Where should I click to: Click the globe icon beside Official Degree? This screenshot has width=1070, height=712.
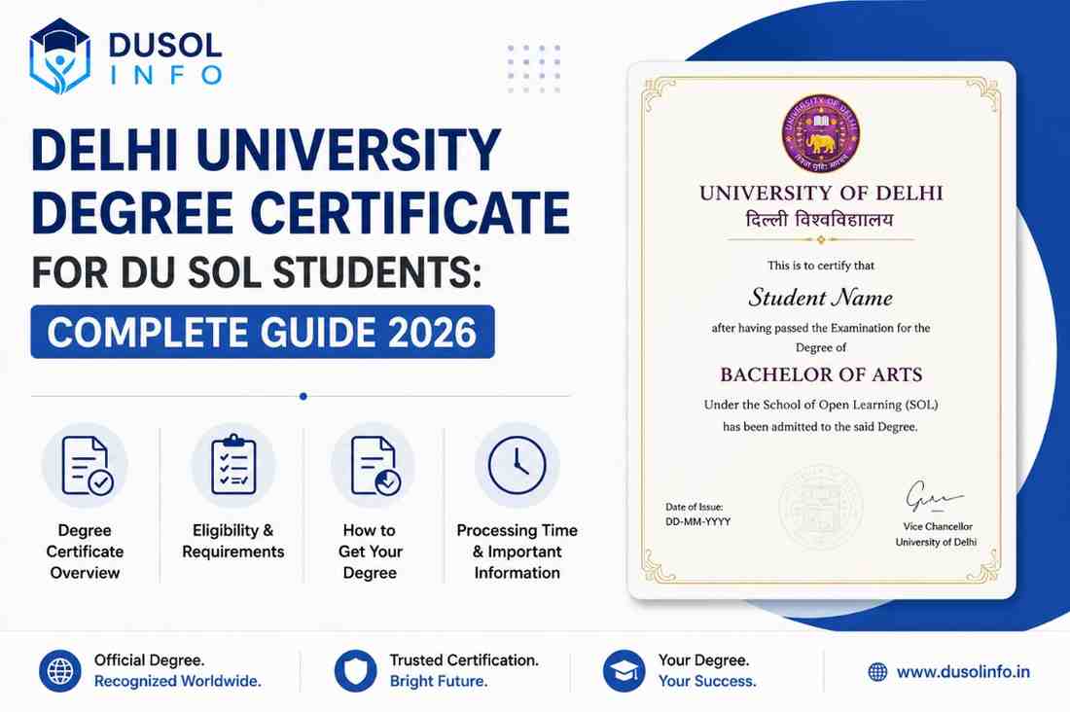pos(60,671)
